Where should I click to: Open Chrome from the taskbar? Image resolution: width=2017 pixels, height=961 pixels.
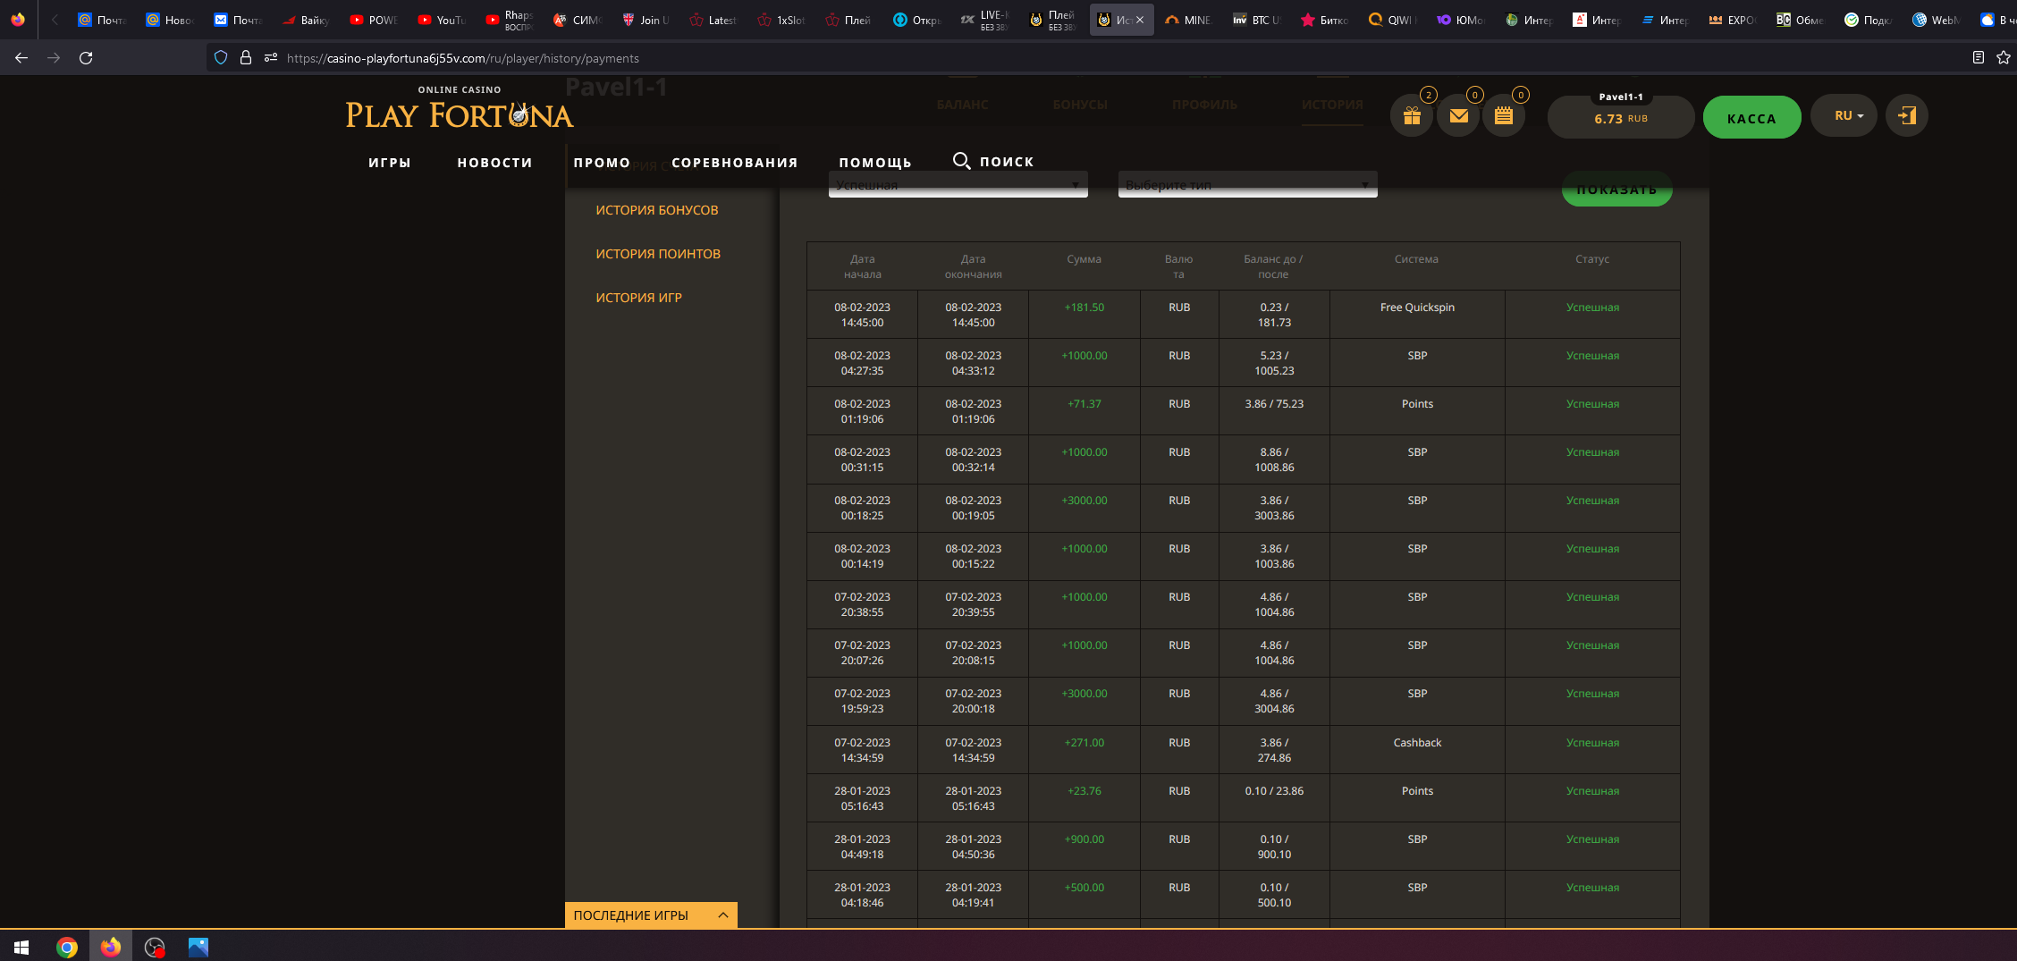[x=67, y=947]
